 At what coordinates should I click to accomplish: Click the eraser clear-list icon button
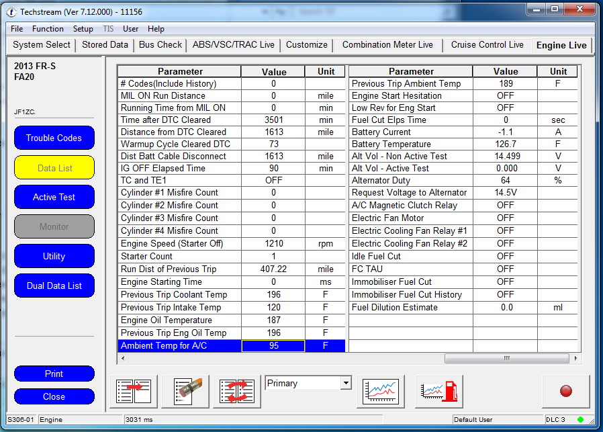point(185,391)
